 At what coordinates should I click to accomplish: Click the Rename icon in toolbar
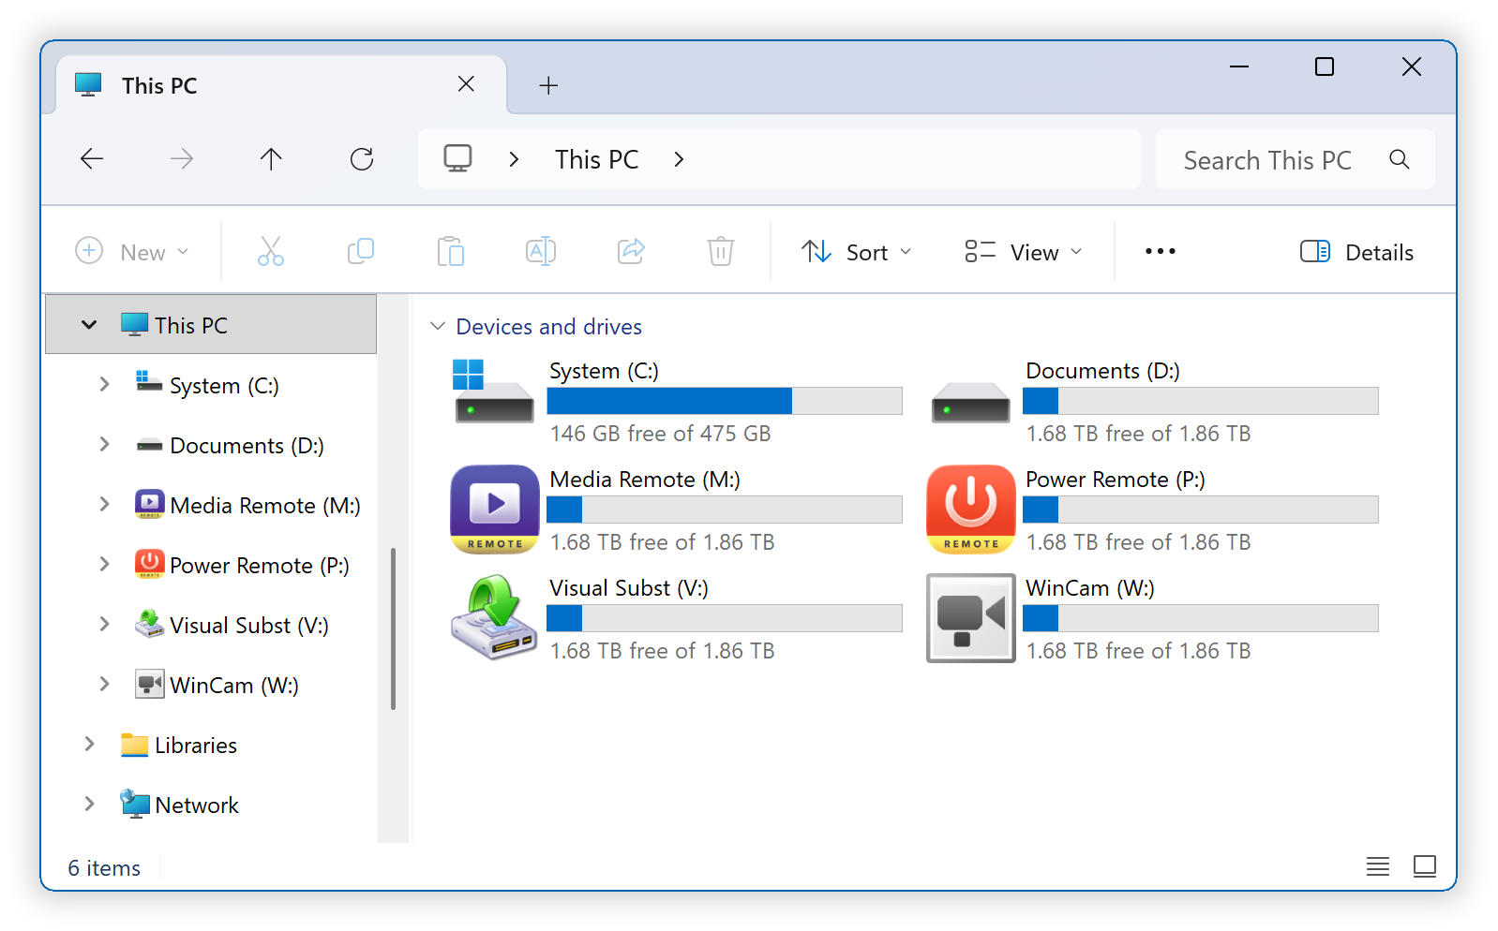click(x=541, y=252)
